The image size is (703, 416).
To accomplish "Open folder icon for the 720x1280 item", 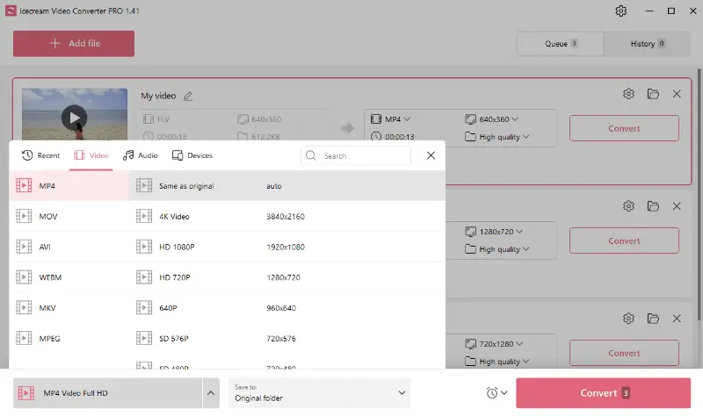I will click(653, 319).
